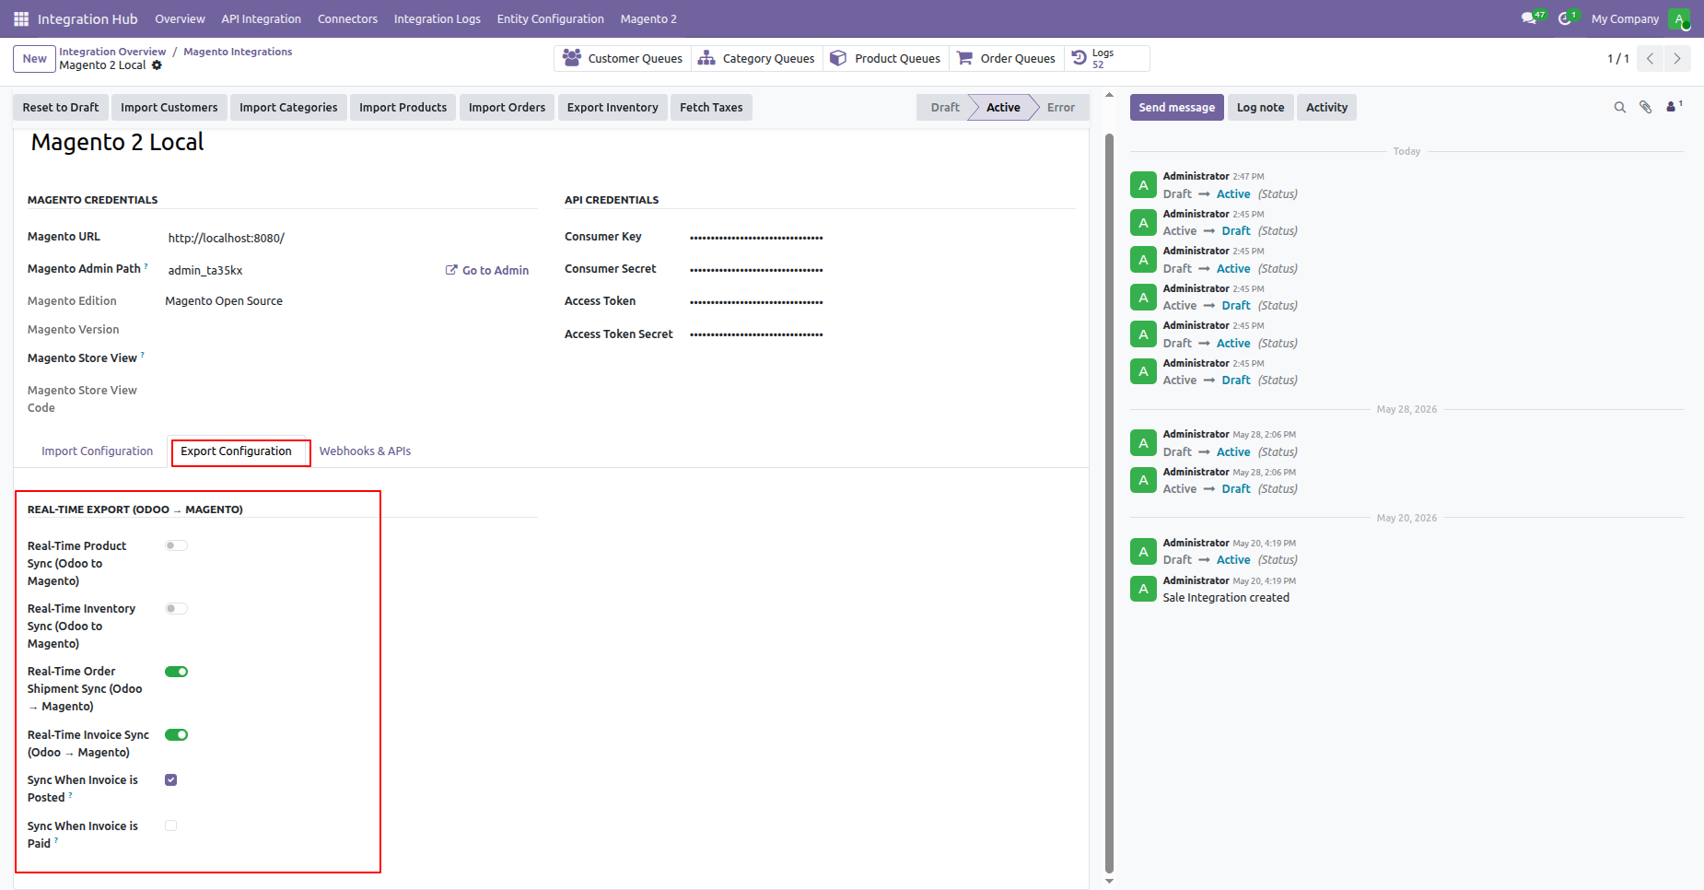Disable Real-Time Invoice Sync toggle

point(176,734)
